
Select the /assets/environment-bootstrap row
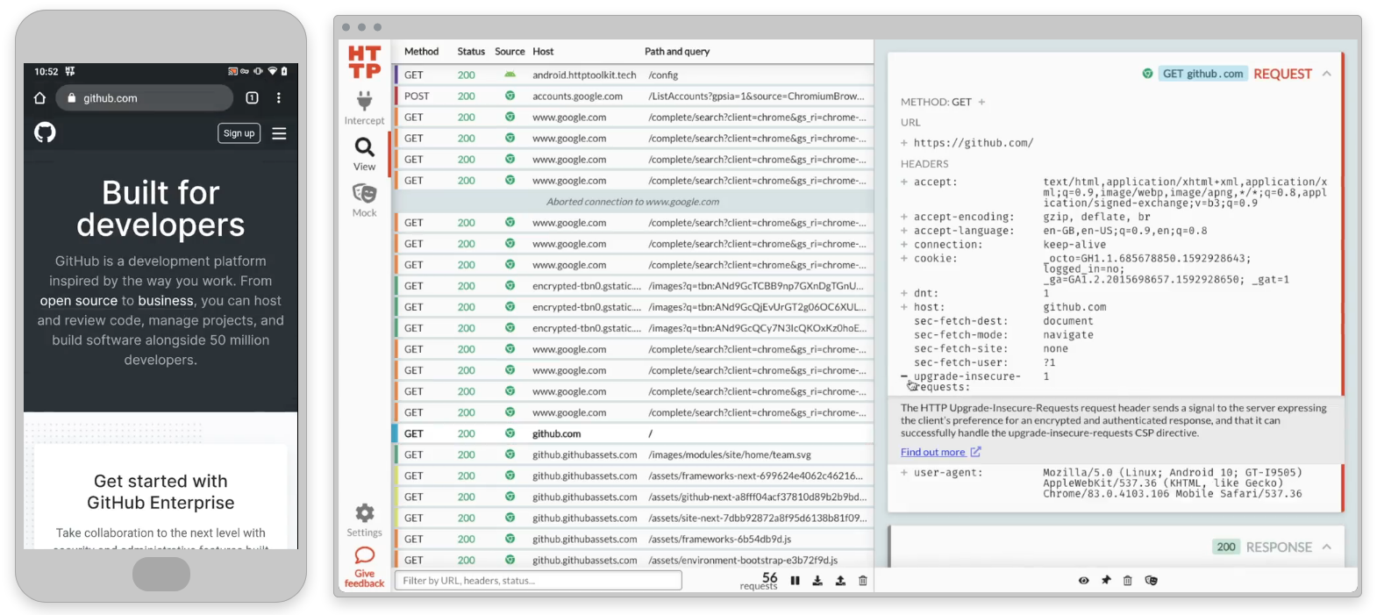[x=632, y=560]
